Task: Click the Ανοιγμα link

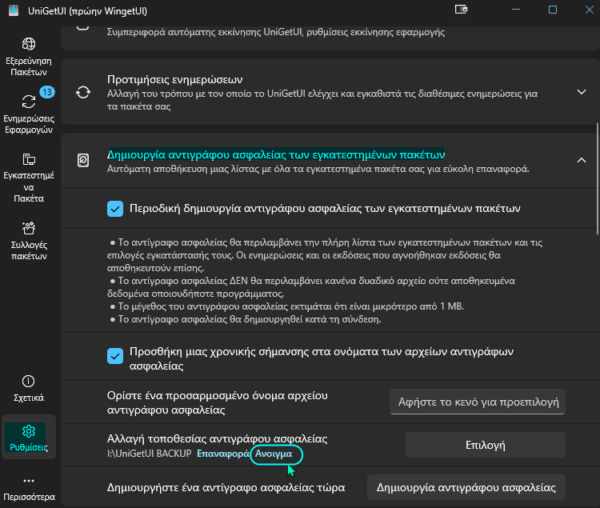Action: click(x=274, y=454)
